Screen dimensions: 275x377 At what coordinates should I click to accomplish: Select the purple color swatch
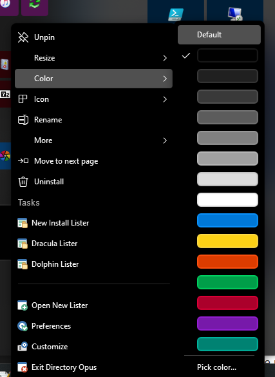coord(227,324)
